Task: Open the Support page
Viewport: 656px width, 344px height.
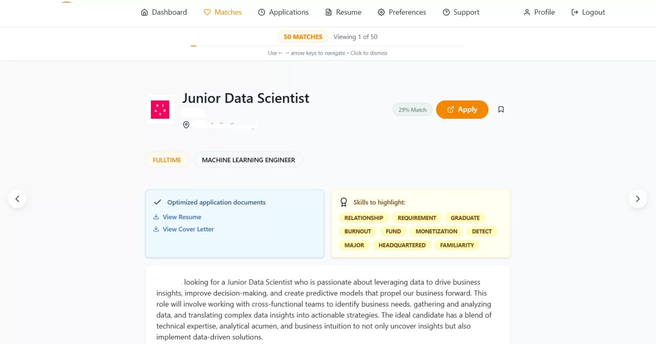Action: [x=461, y=12]
